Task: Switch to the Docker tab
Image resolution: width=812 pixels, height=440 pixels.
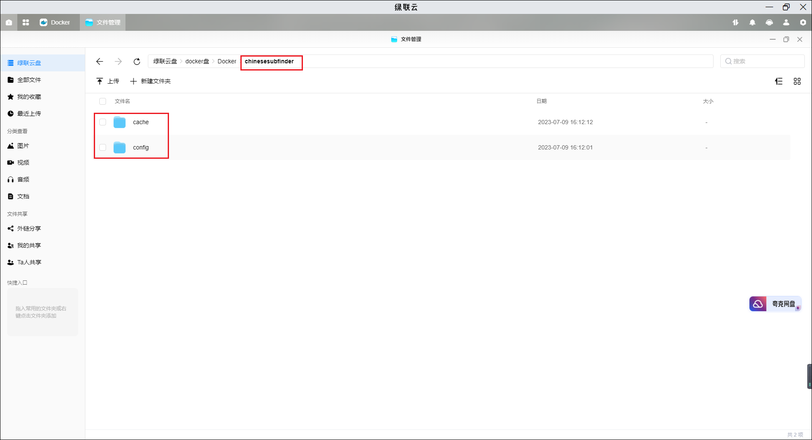Action: (55, 22)
